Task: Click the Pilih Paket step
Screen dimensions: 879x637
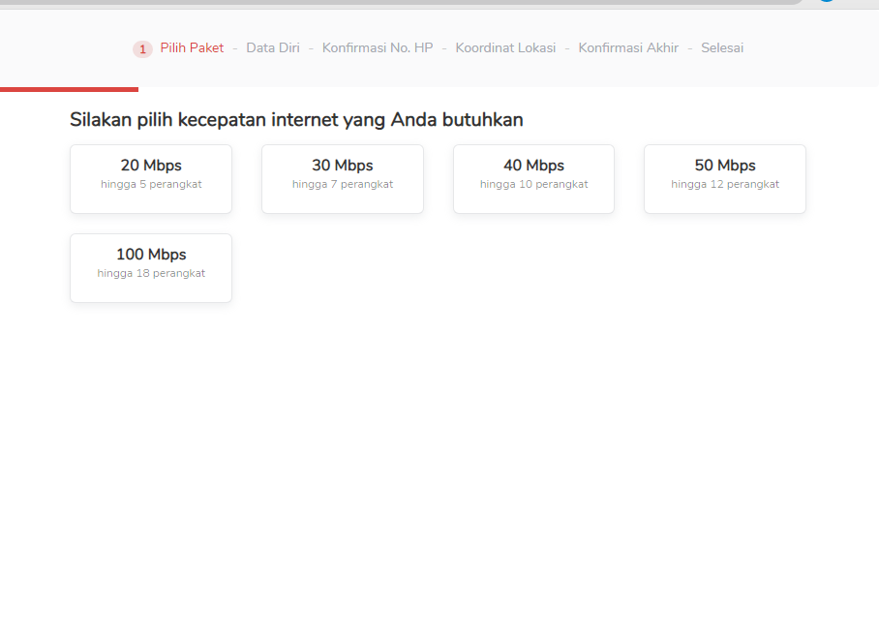Action: (x=192, y=48)
